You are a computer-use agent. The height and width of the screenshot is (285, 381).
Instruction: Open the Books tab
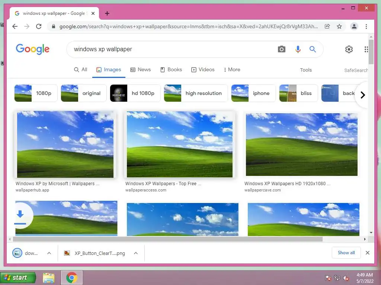click(x=171, y=69)
